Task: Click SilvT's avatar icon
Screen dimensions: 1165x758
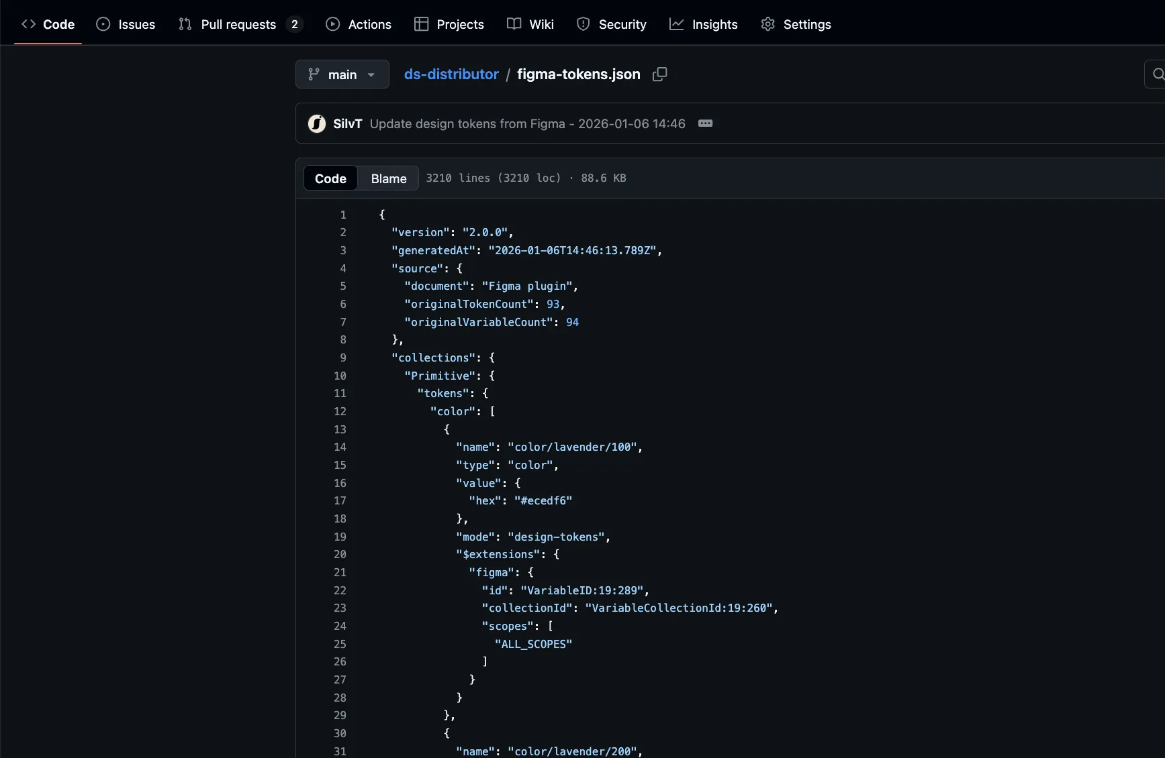Action: pyautogui.click(x=317, y=123)
